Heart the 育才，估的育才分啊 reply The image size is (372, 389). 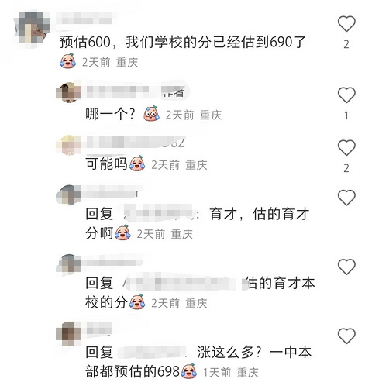pyautogui.click(x=346, y=198)
